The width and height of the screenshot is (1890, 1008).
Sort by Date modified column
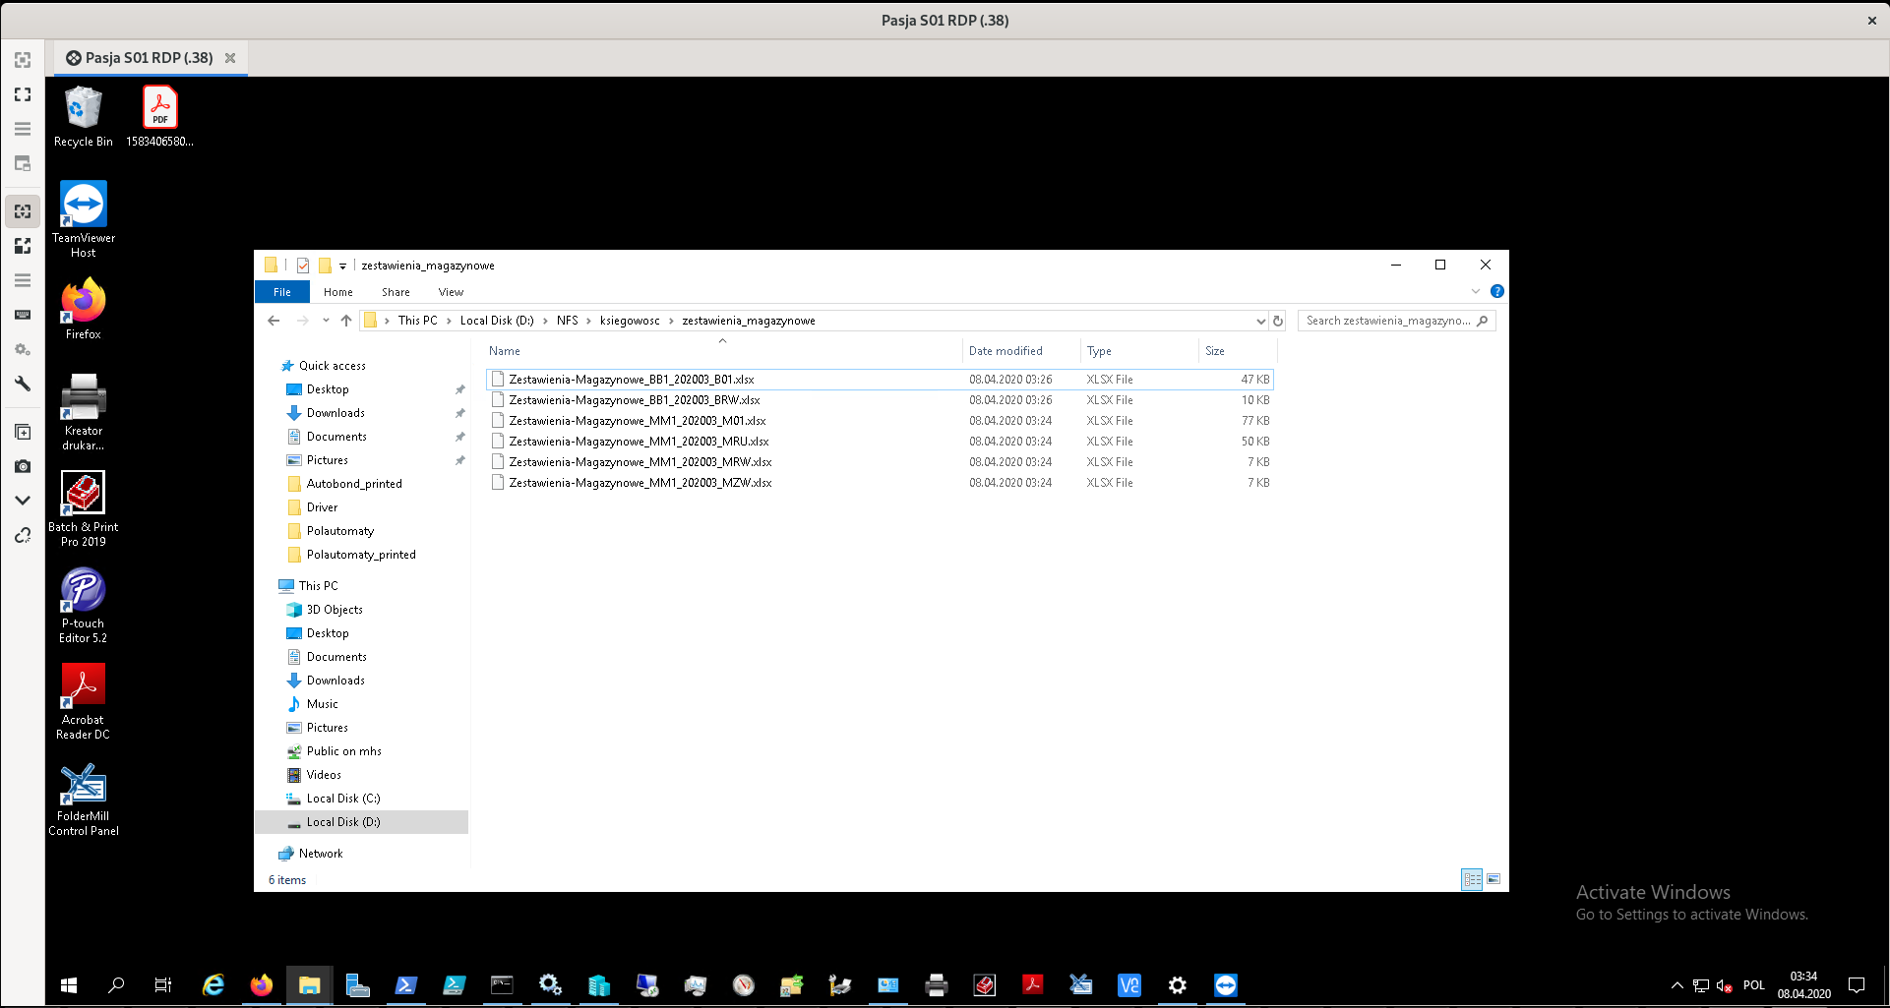1021,351
